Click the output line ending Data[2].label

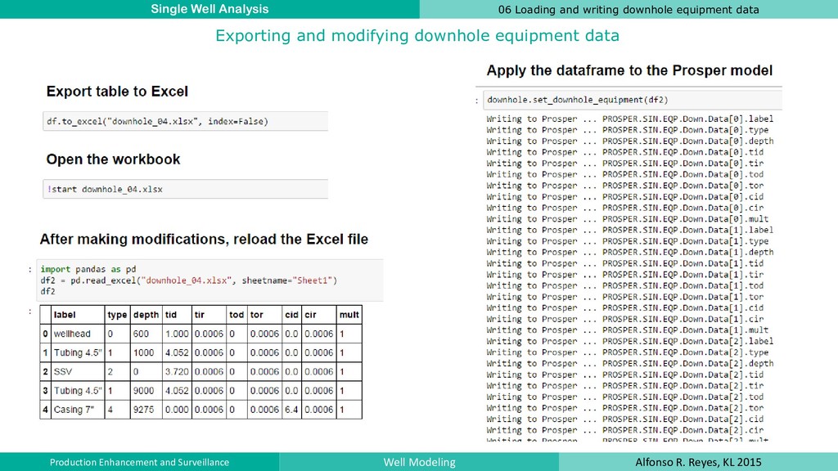click(x=629, y=341)
